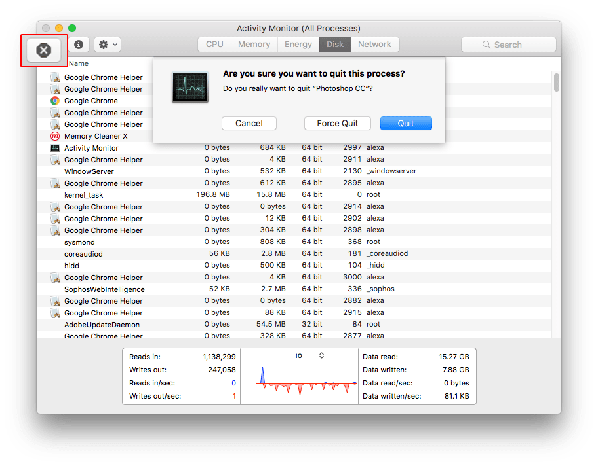Image resolution: width=598 pixels, height=466 pixels.
Task: Switch to the Memory tab
Action: pyautogui.click(x=254, y=45)
